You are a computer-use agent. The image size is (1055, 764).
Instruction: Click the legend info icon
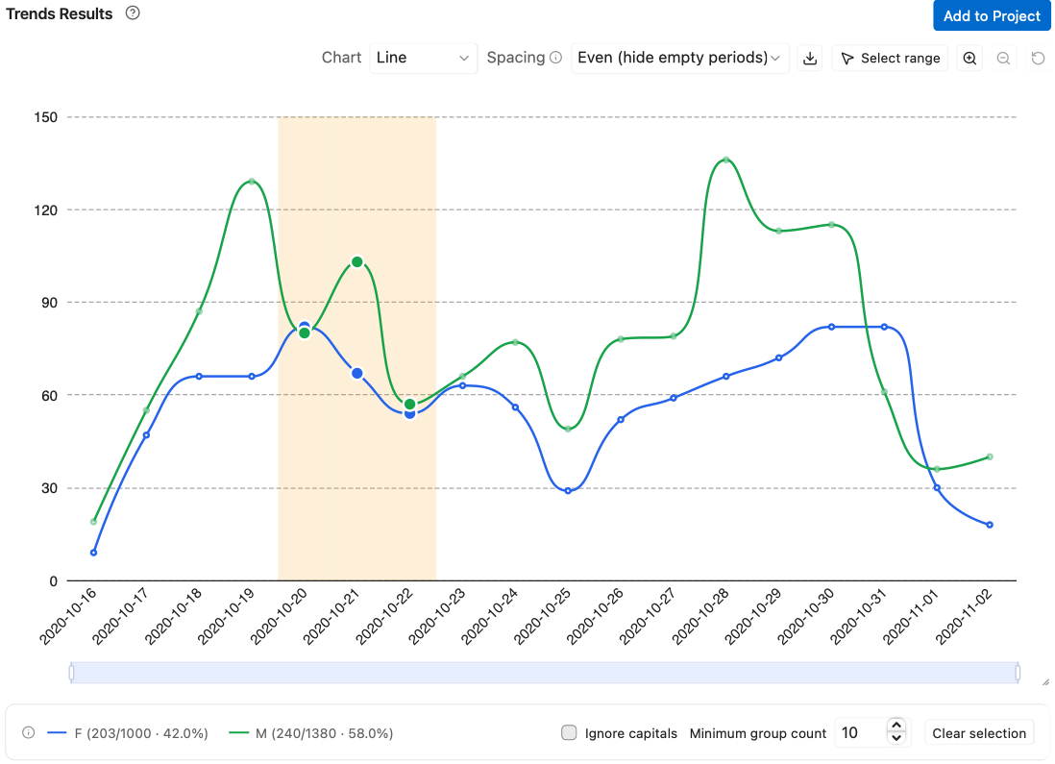click(28, 732)
